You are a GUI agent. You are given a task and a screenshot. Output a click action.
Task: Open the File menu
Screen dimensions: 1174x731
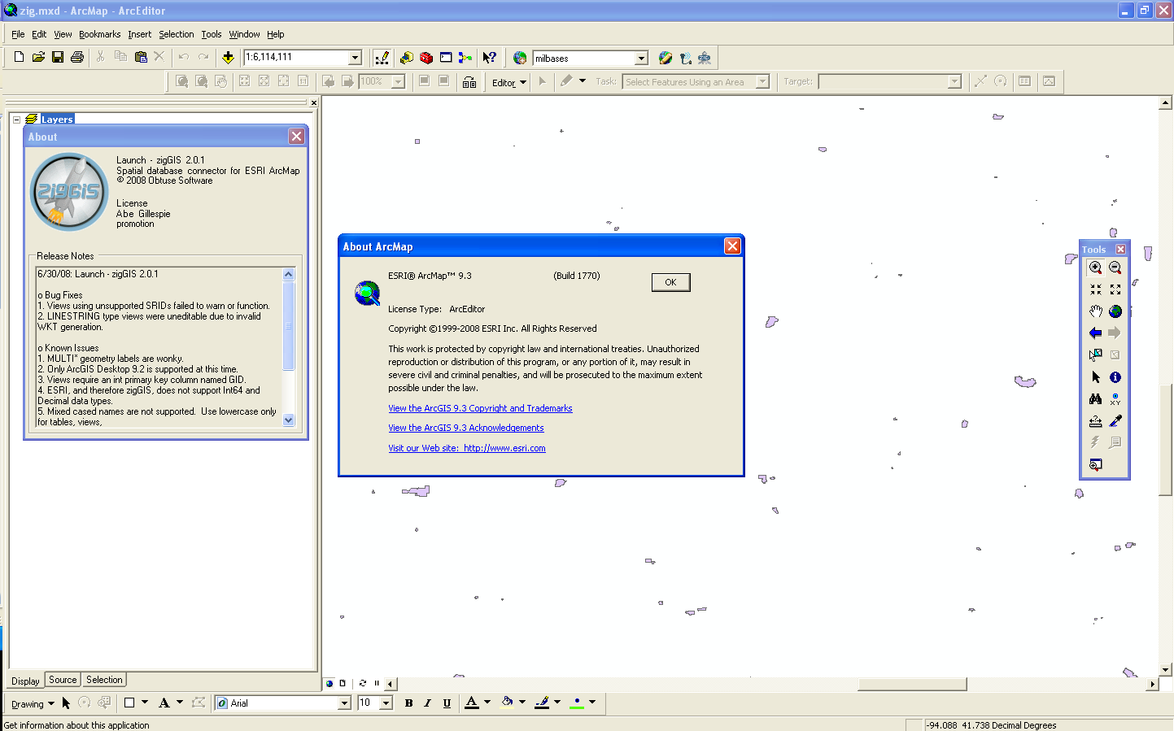(x=18, y=34)
